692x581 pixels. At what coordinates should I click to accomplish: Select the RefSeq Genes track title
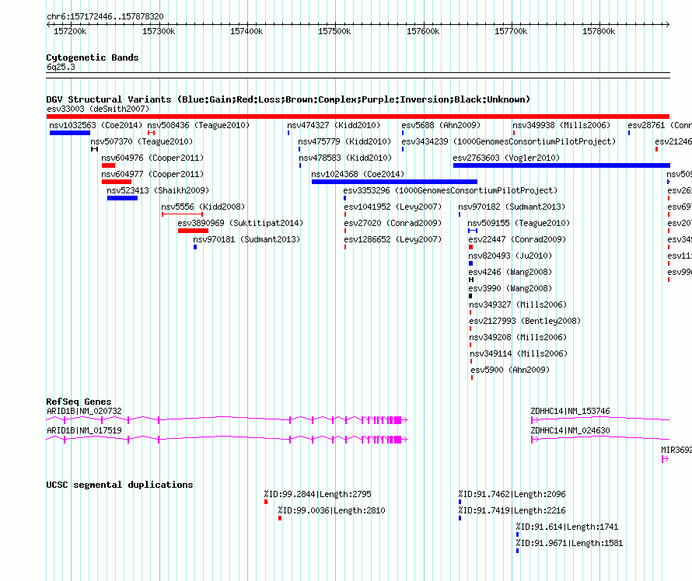(x=79, y=402)
